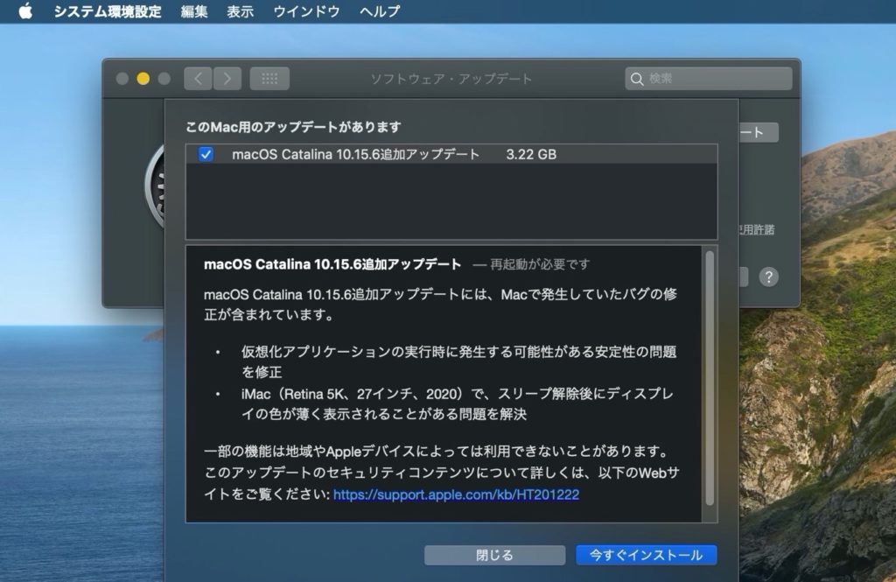Open the ヘルプ menu
The height and width of the screenshot is (582, 896).
pos(380,11)
